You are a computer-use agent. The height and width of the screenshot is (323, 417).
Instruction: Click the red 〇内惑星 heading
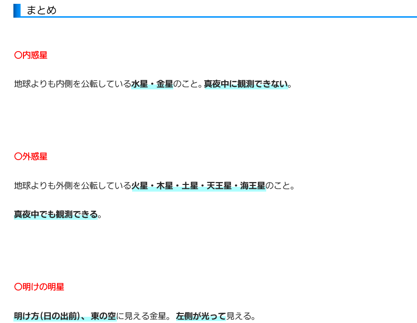click(31, 55)
